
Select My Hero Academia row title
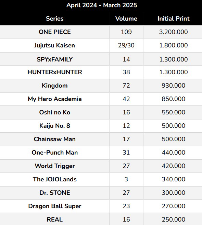pos(55,99)
